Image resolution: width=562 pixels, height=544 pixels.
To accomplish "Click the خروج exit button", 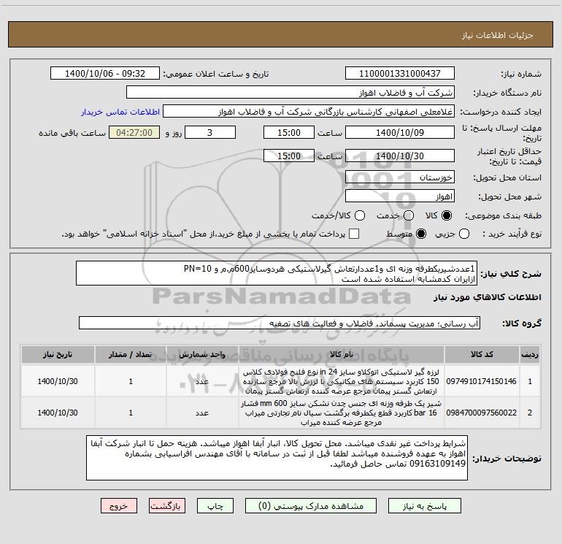I will coord(119,506).
